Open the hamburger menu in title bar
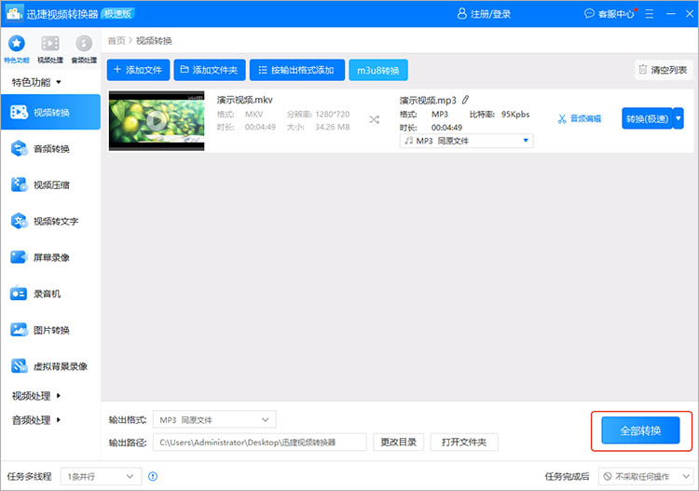The width and height of the screenshot is (699, 491). (649, 14)
